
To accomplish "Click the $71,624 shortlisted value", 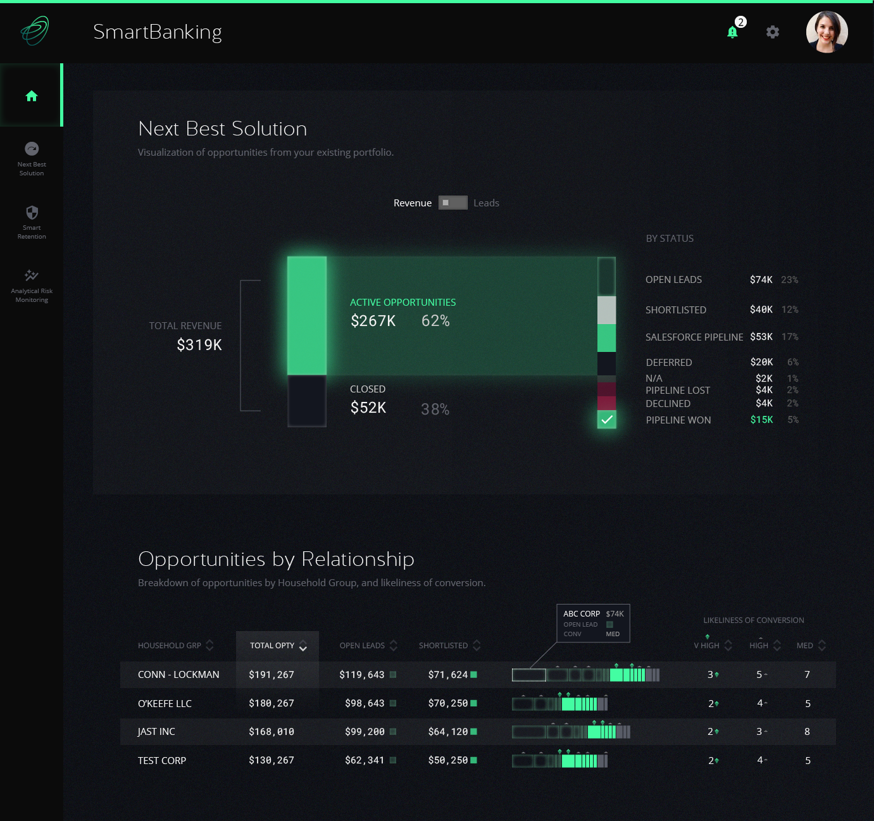I will (x=448, y=675).
